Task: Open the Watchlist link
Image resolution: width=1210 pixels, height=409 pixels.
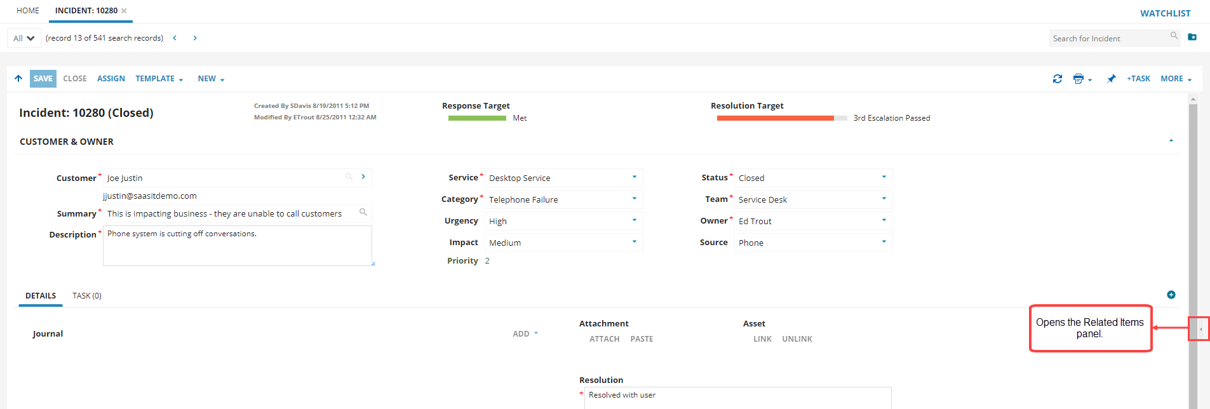Action: pos(1165,13)
